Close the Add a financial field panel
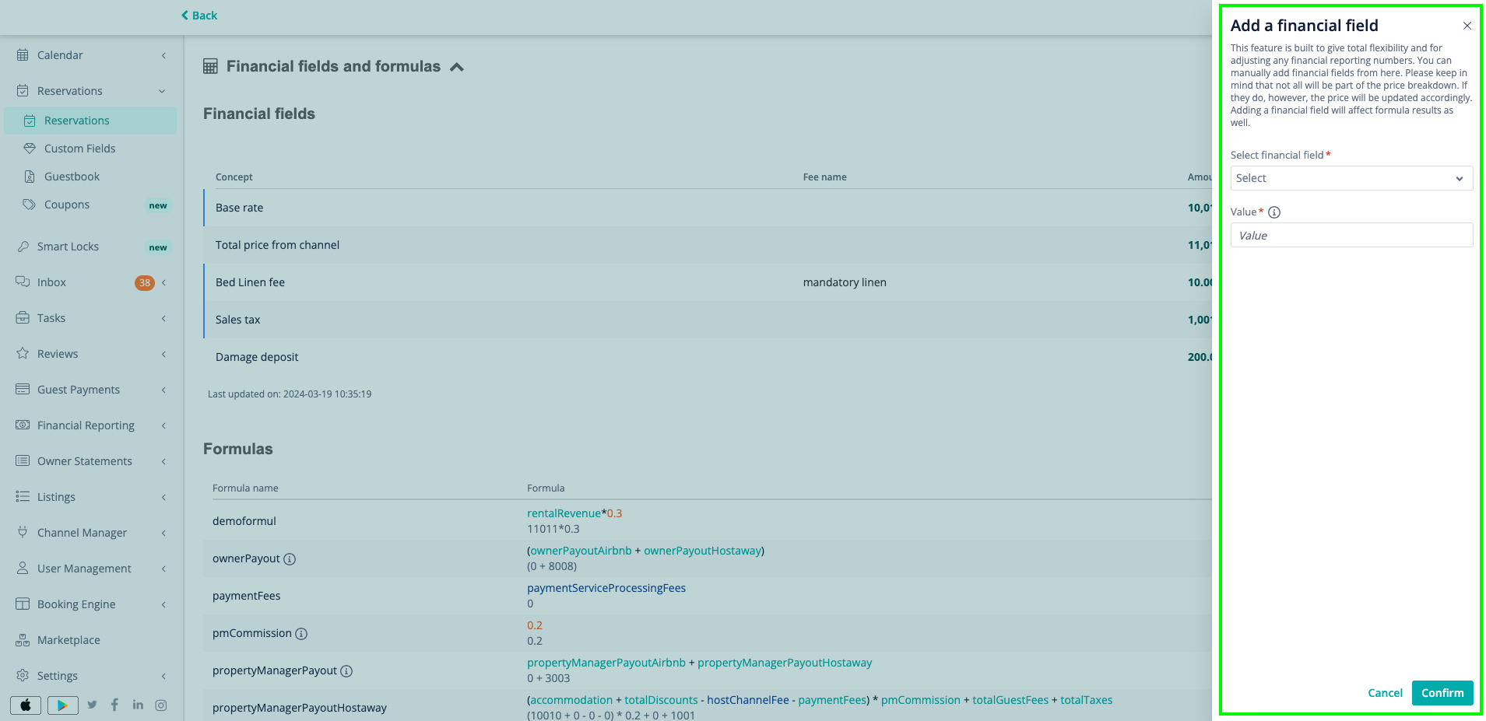 pyautogui.click(x=1467, y=26)
